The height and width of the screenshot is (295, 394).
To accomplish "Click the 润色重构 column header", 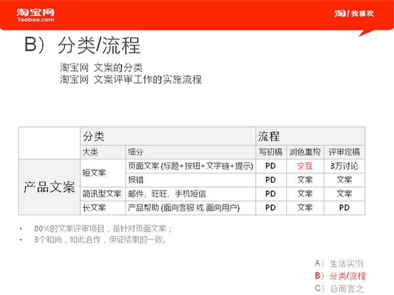I will pyautogui.click(x=305, y=152).
